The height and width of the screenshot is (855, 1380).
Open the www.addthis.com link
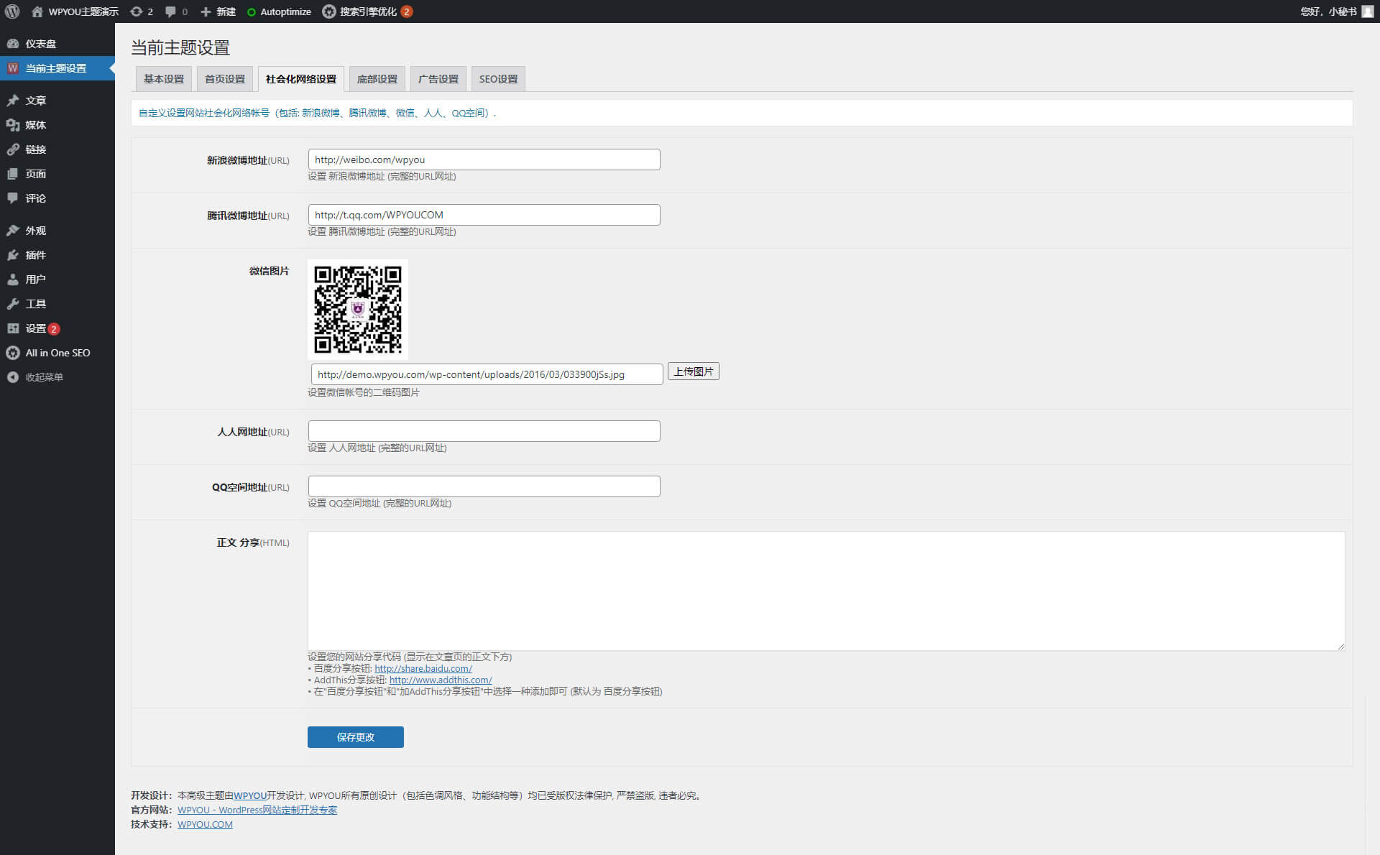click(x=441, y=680)
